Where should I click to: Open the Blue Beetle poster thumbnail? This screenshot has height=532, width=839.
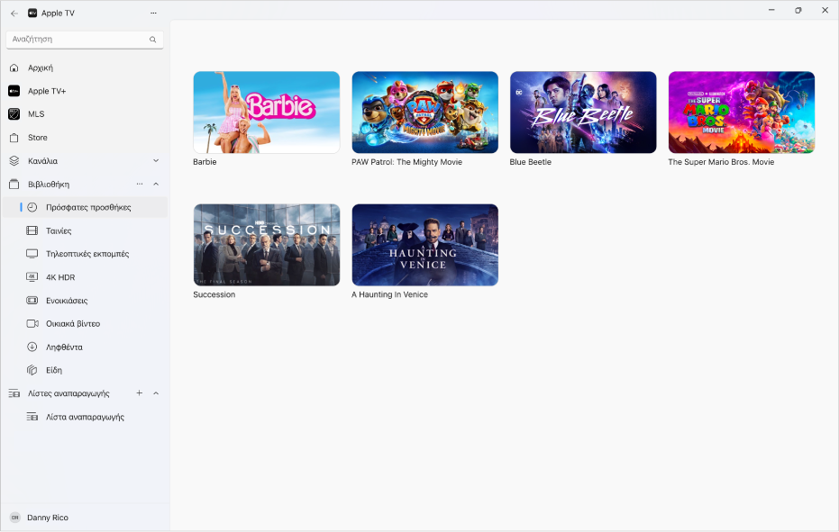583,113
